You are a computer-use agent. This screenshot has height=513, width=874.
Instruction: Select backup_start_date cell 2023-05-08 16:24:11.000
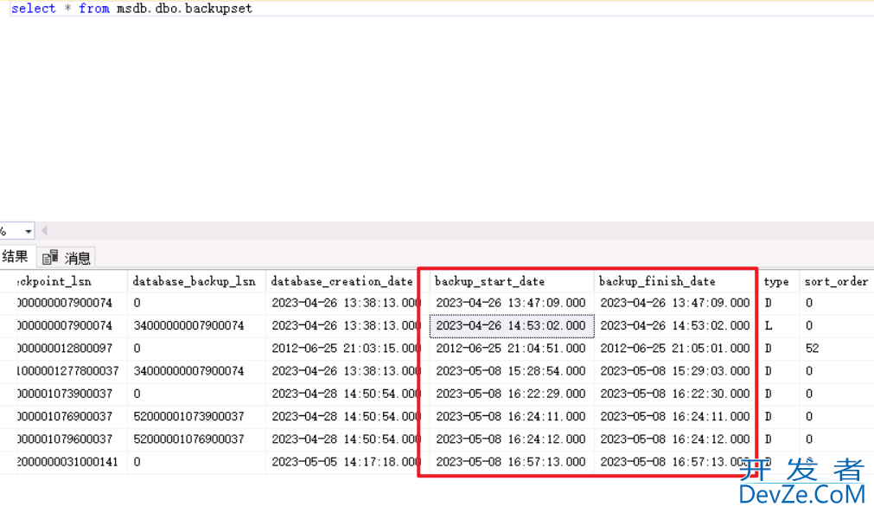(x=511, y=416)
